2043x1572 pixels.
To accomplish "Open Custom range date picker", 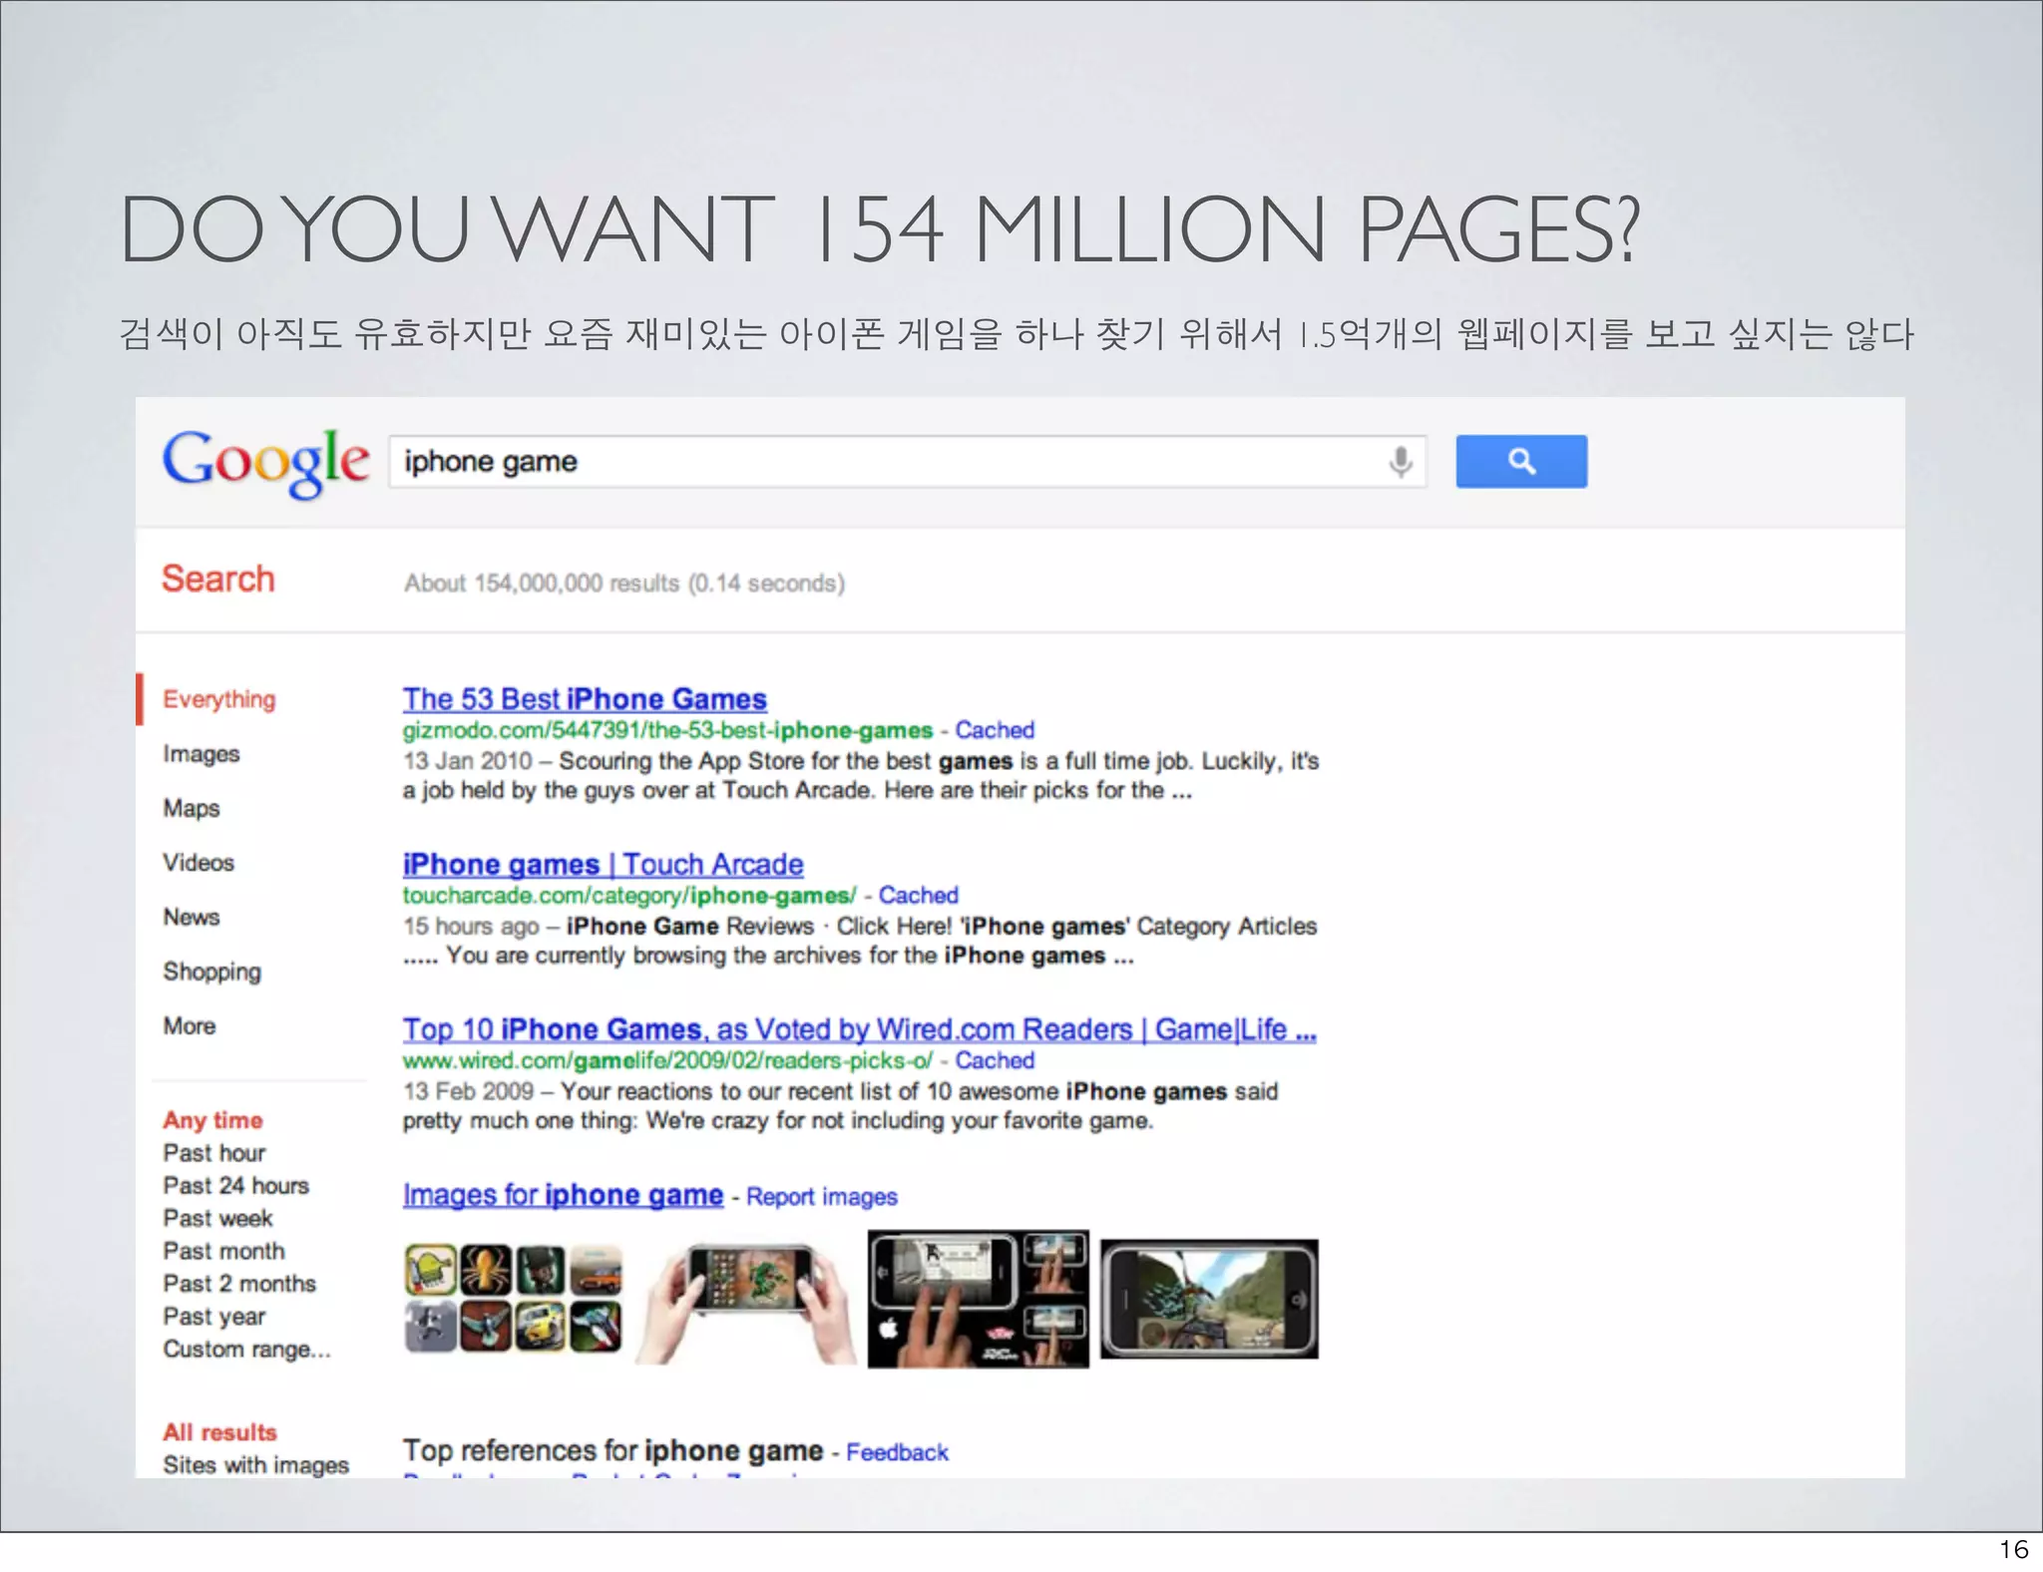I will pos(247,1350).
